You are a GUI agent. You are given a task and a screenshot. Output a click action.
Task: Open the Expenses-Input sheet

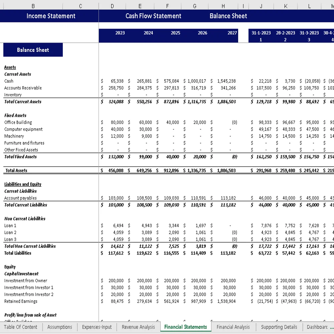97,327
